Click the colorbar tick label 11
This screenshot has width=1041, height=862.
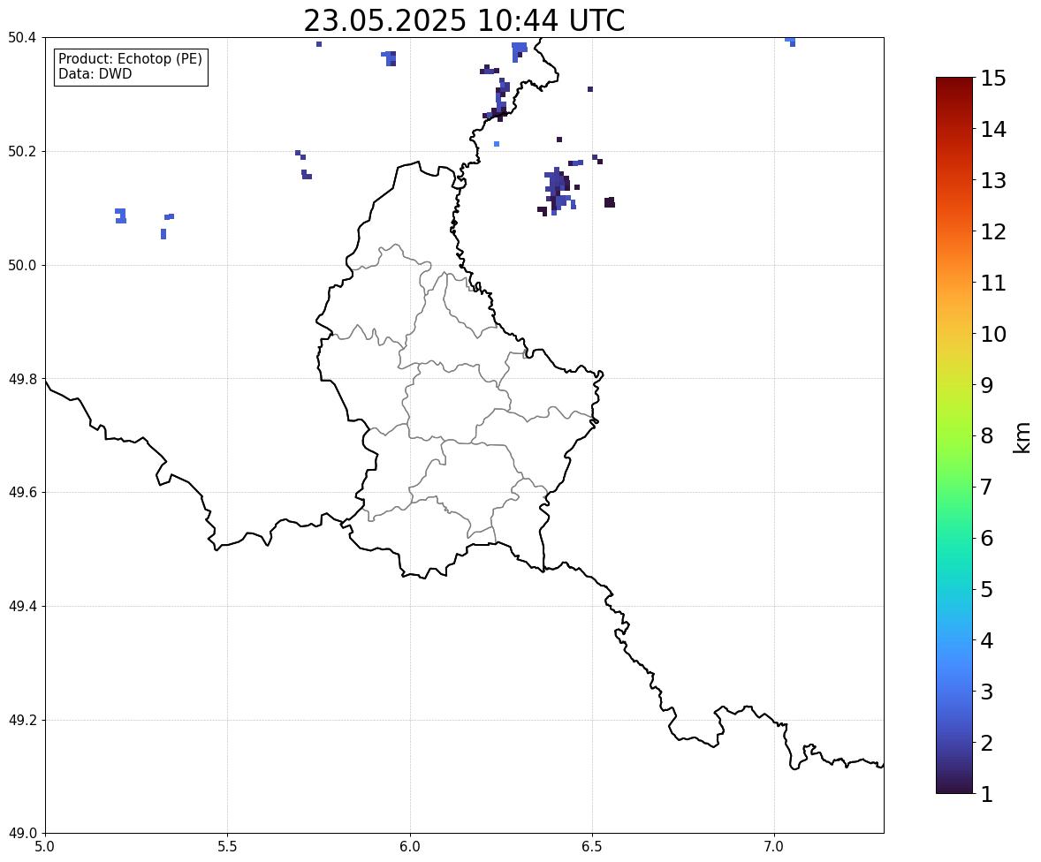point(993,283)
